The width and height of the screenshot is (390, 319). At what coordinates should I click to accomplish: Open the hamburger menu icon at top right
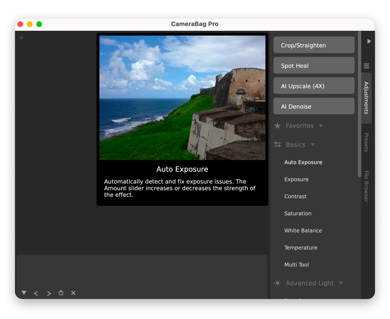pyautogui.click(x=366, y=66)
